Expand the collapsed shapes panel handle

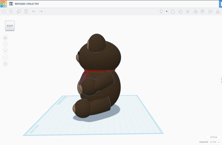221,80
